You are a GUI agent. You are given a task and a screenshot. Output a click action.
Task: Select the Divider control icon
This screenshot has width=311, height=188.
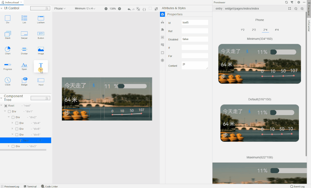pos(24,49)
